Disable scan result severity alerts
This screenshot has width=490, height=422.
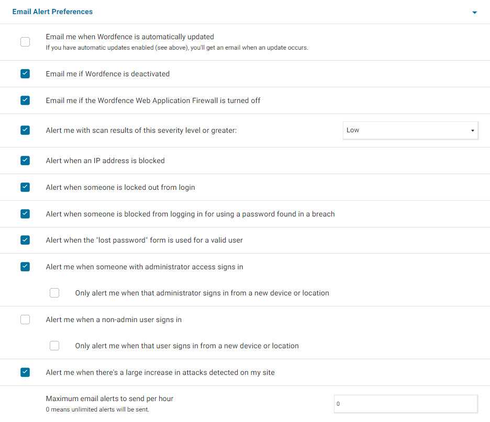(25, 130)
